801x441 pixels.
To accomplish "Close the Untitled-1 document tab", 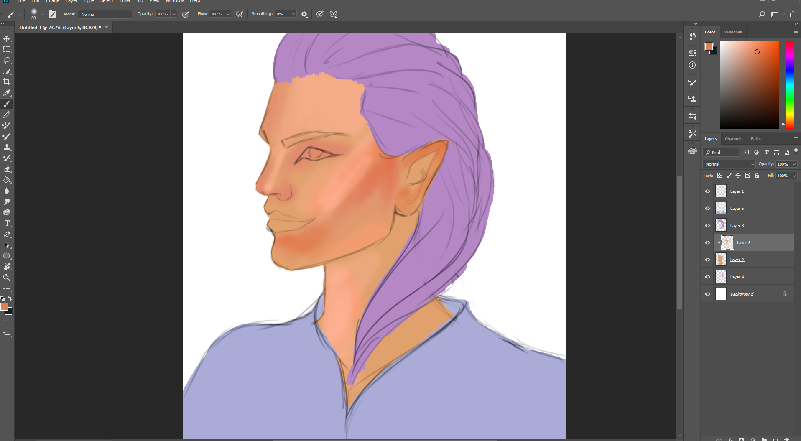I will coord(107,28).
